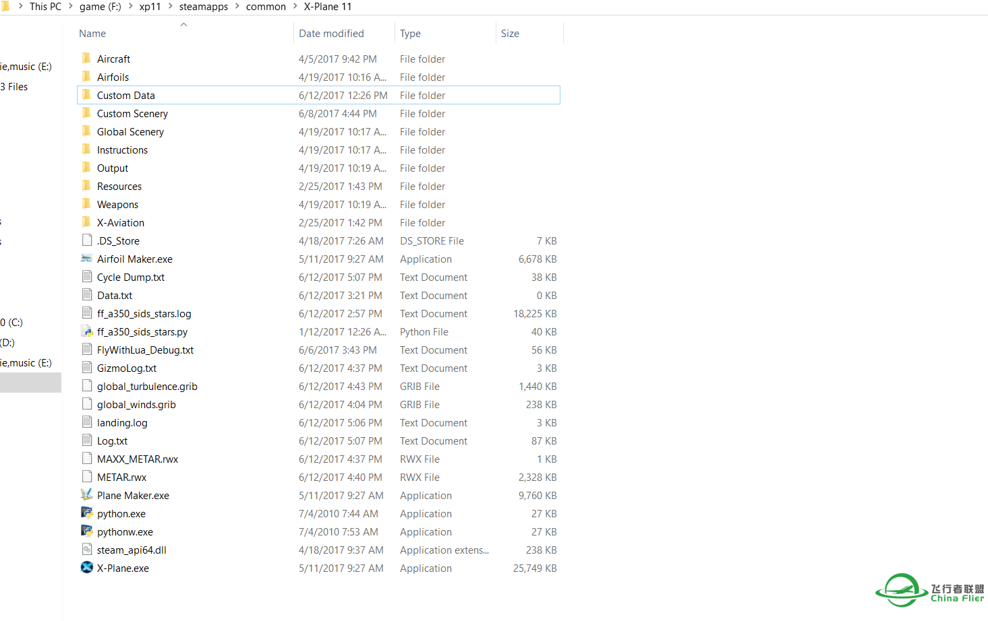Click the Global Scenery folder icon
The height and width of the screenshot is (621, 988).
(x=86, y=131)
